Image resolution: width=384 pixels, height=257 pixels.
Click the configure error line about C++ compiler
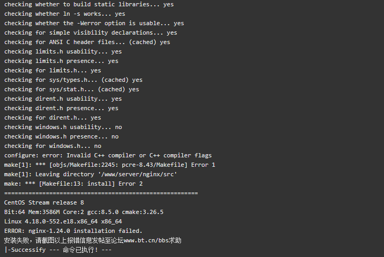[x=108, y=155]
